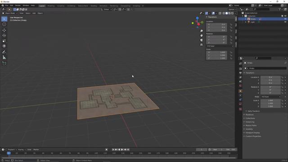This screenshot has height=162, width=288.
Task: Open the Options dropdown in viewport header
Action: [232, 9]
